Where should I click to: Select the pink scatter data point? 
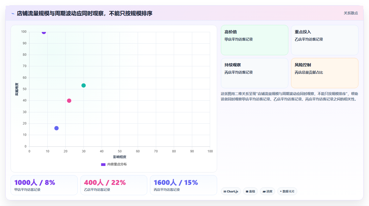coord(69,101)
